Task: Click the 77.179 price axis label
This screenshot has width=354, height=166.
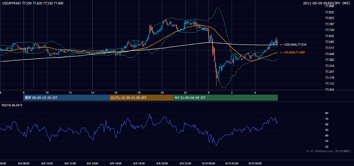Action: pyautogui.click(x=330, y=78)
